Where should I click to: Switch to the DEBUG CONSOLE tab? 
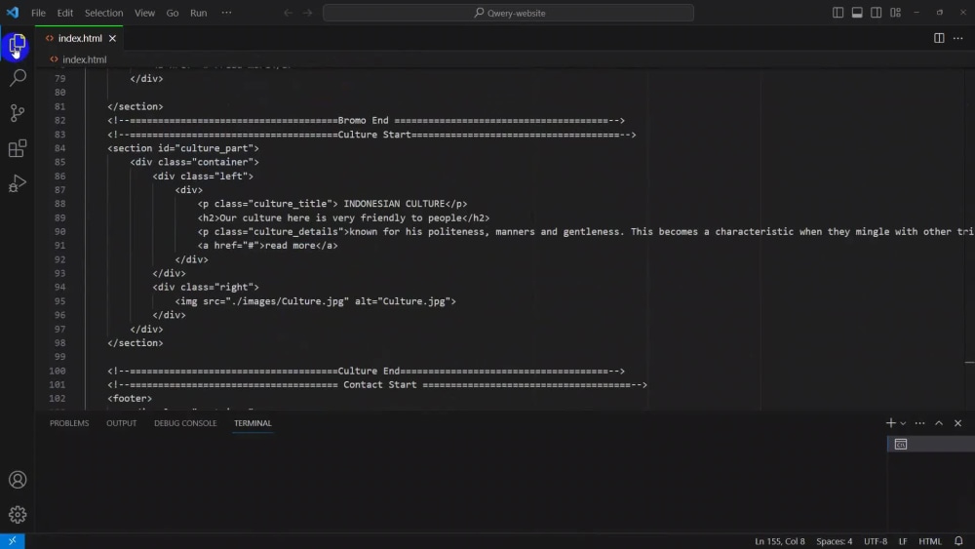185,423
